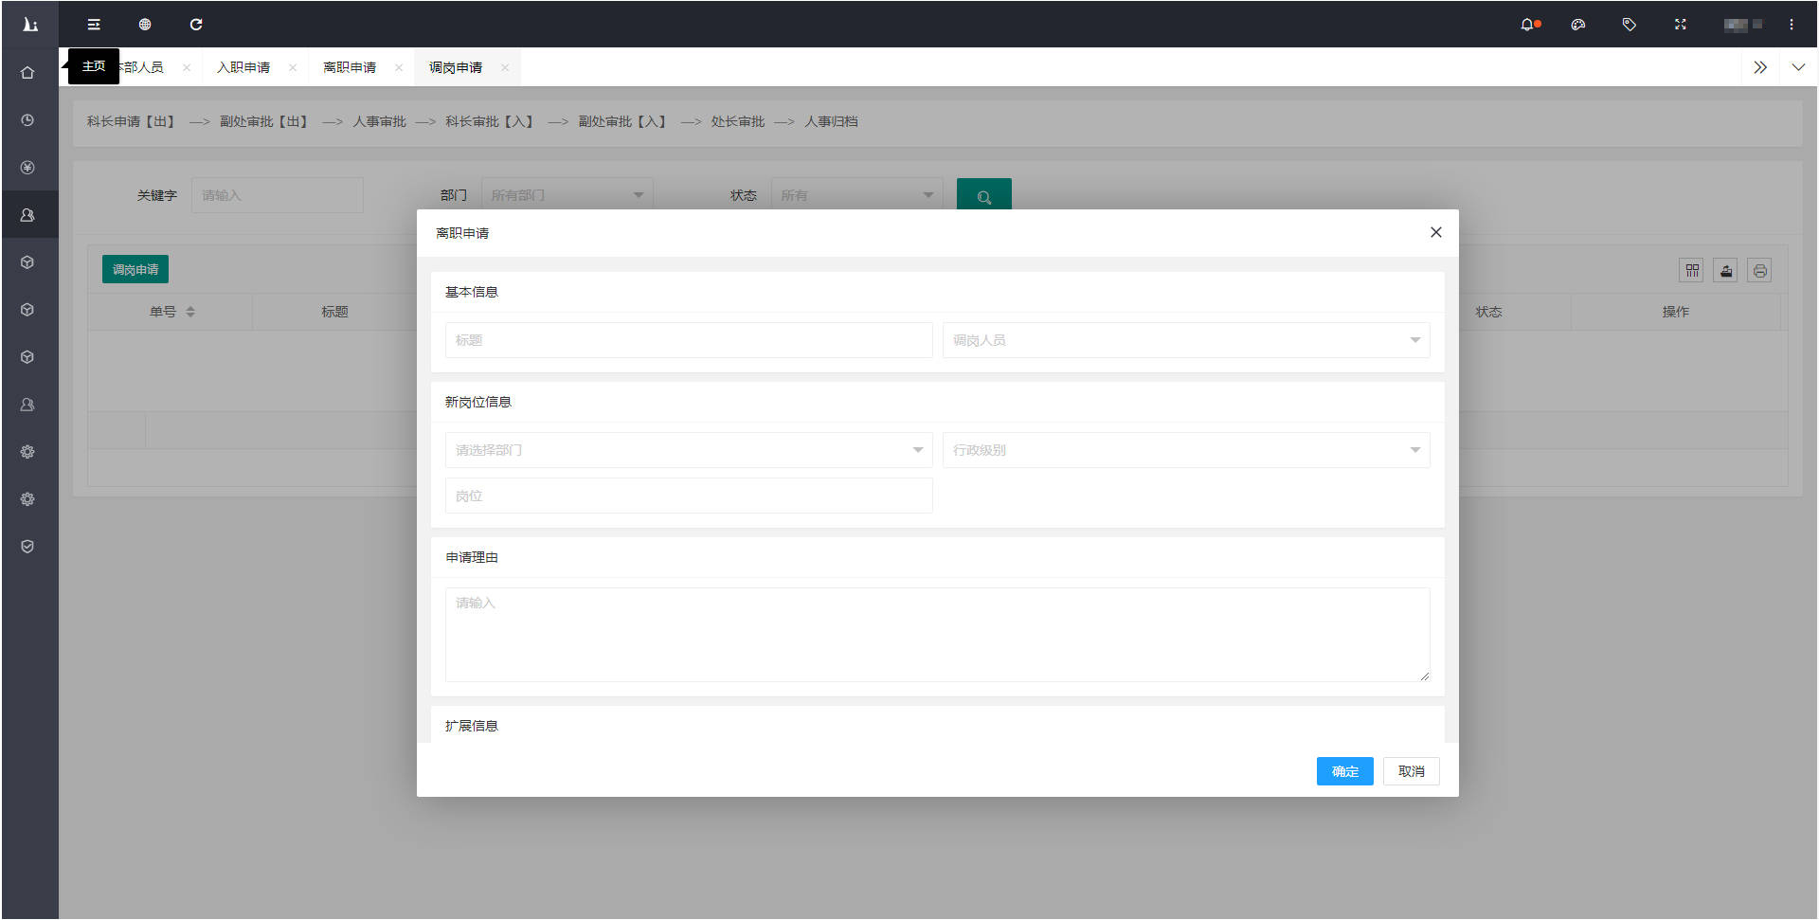1819x920 pixels.
Task: Click the globe icon in top bar
Action: point(145,25)
